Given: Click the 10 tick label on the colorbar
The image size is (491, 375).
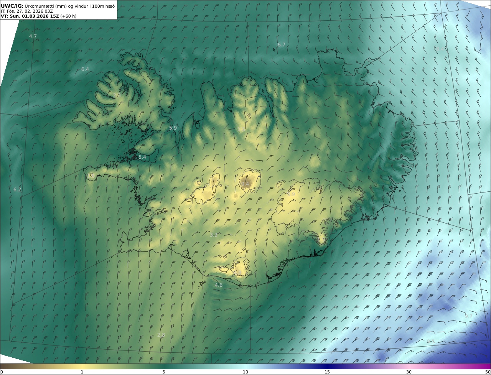Looking at the screenshot, I should click(x=245, y=372).
